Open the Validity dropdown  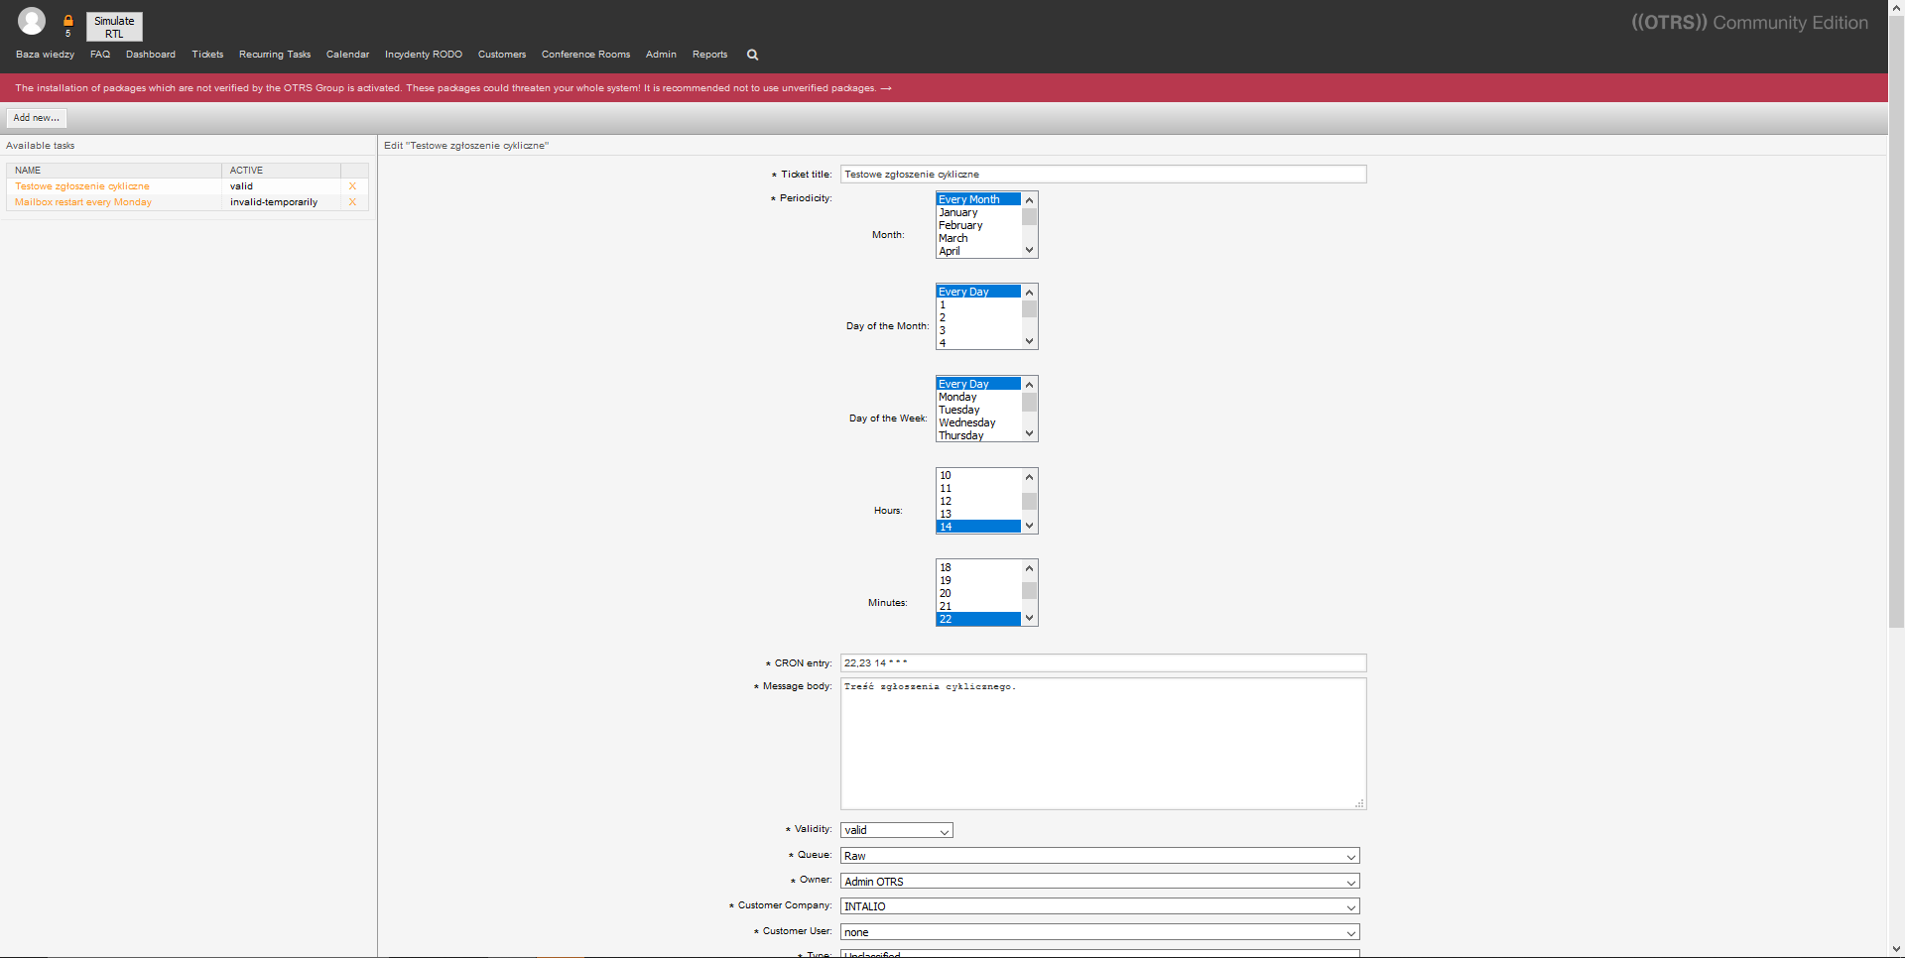pos(896,830)
